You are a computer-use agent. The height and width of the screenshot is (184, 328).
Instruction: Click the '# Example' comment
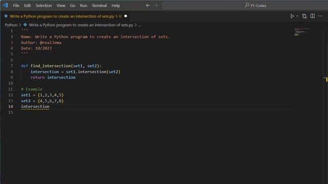point(32,89)
